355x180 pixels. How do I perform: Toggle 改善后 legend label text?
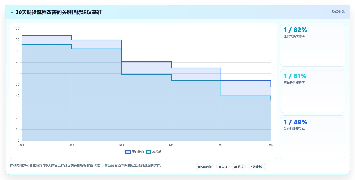click(x=157, y=152)
